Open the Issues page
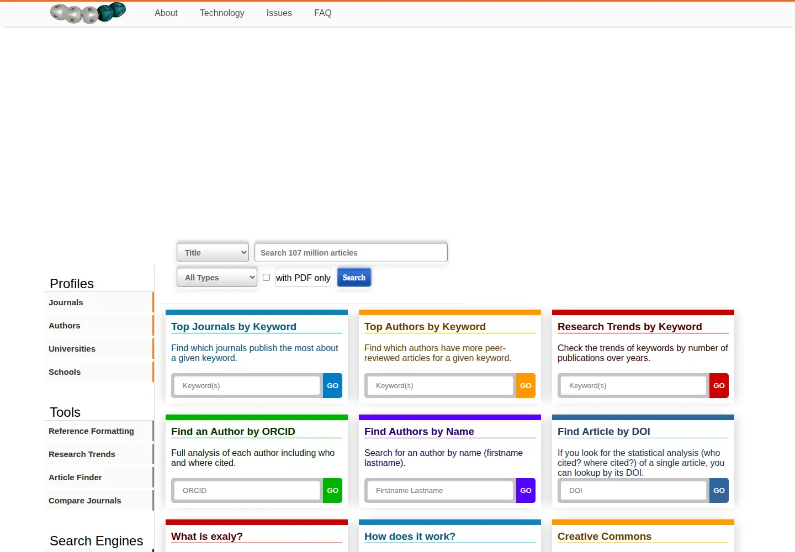 tap(279, 13)
